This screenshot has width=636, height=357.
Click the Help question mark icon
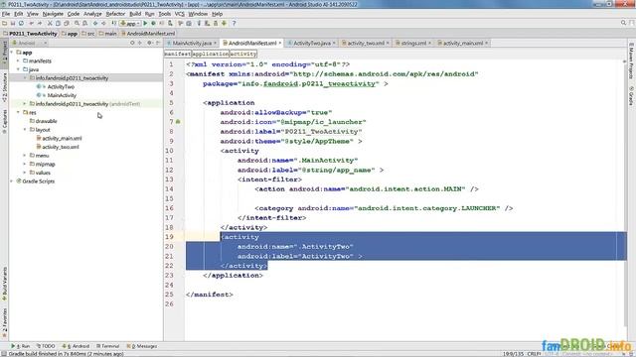(x=234, y=24)
